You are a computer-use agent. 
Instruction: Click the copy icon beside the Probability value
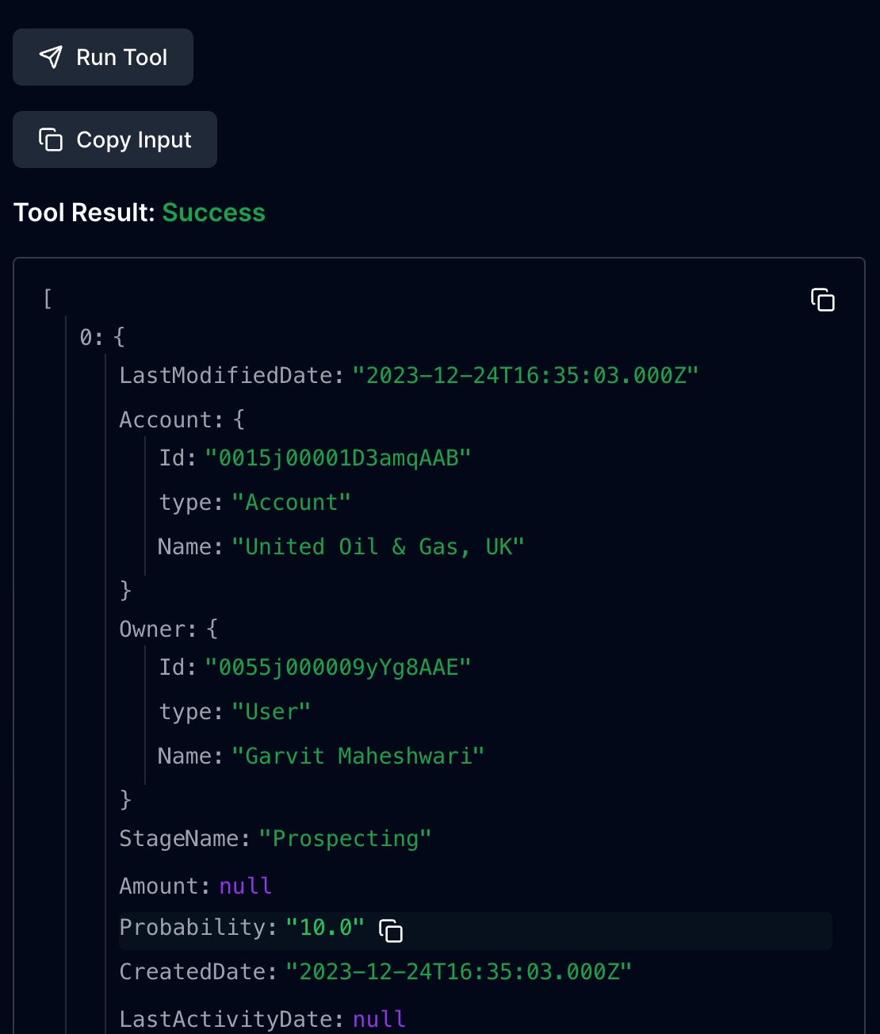click(390, 930)
